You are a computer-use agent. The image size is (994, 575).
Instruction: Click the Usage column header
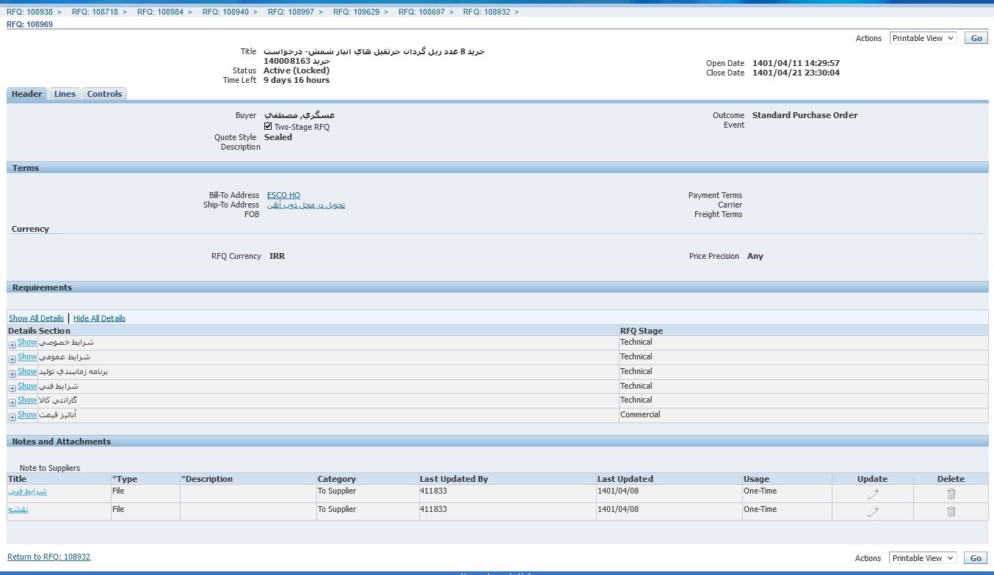[757, 479]
